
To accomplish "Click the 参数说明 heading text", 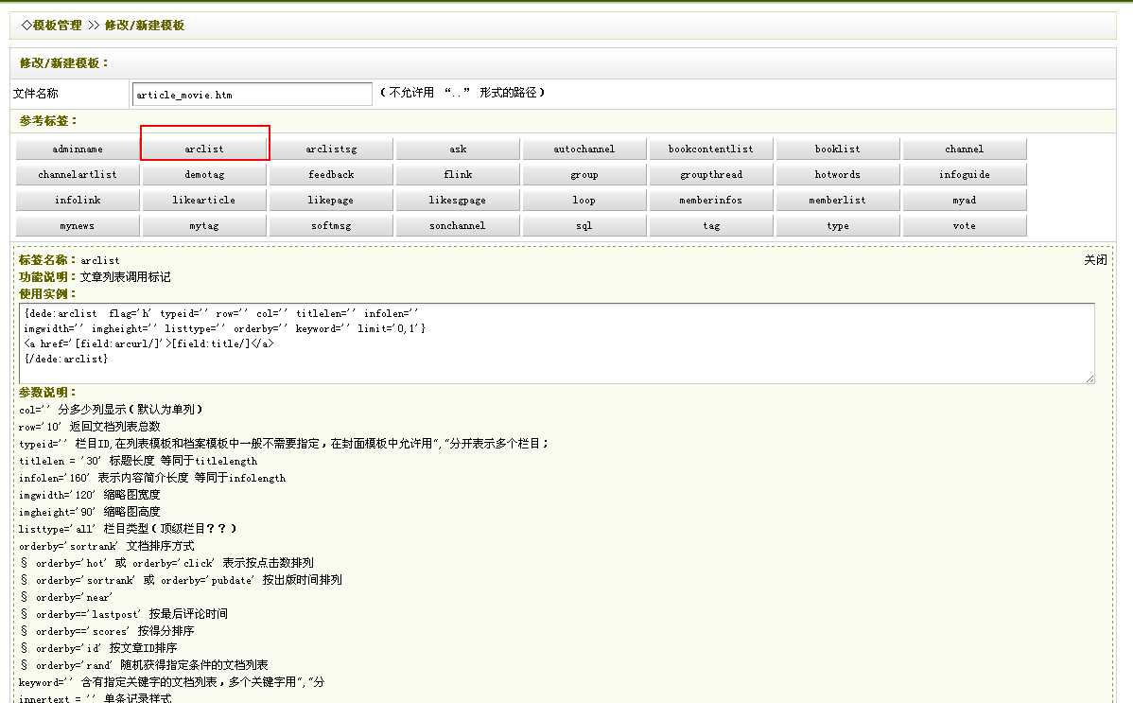I will coord(47,392).
